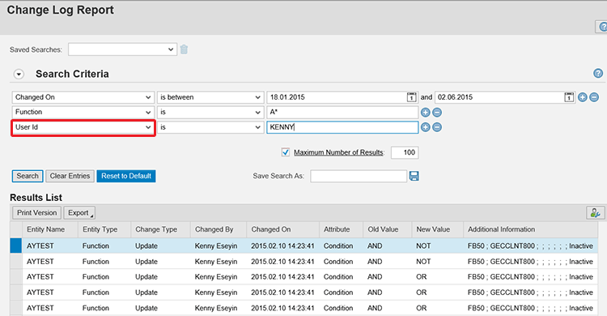Click Maximum Number of Results label link

coord(339,152)
